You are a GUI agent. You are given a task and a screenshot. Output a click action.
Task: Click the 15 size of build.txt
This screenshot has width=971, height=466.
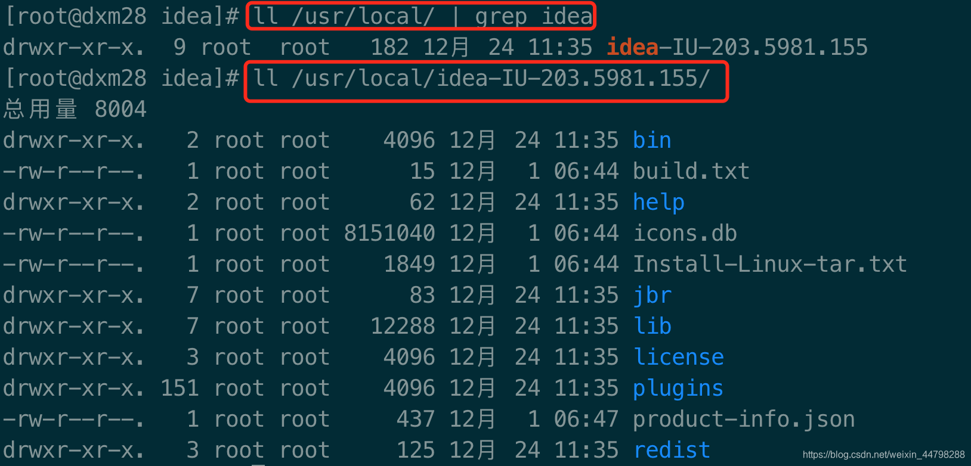422,172
